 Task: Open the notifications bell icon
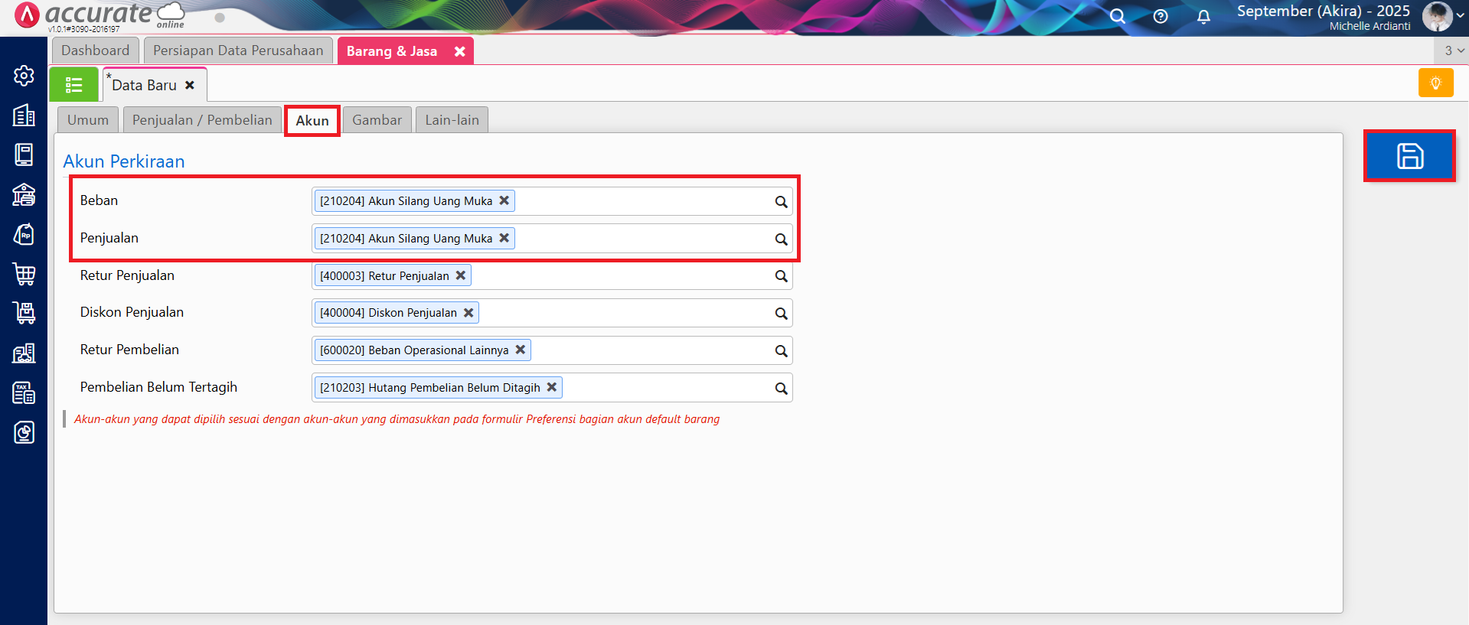tap(1203, 17)
